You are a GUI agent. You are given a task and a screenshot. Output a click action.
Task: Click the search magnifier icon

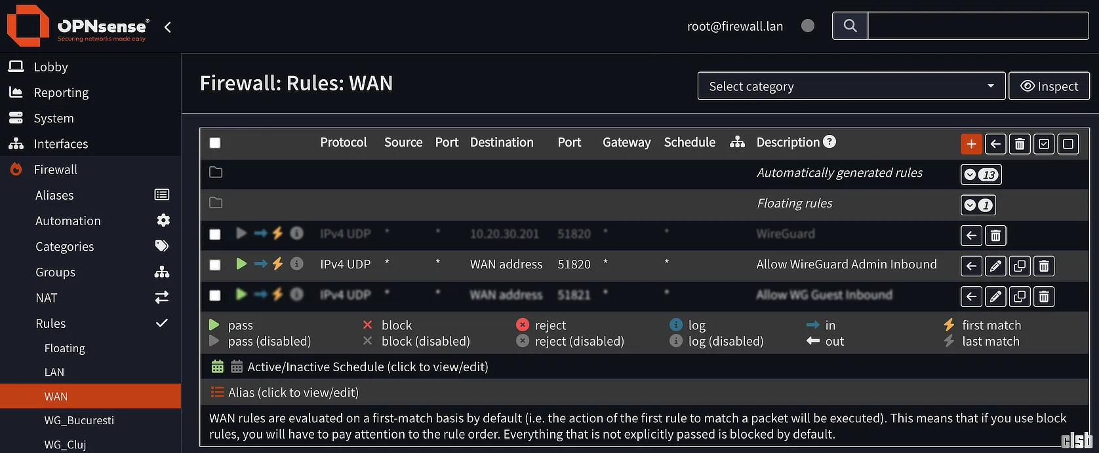pyautogui.click(x=850, y=26)
